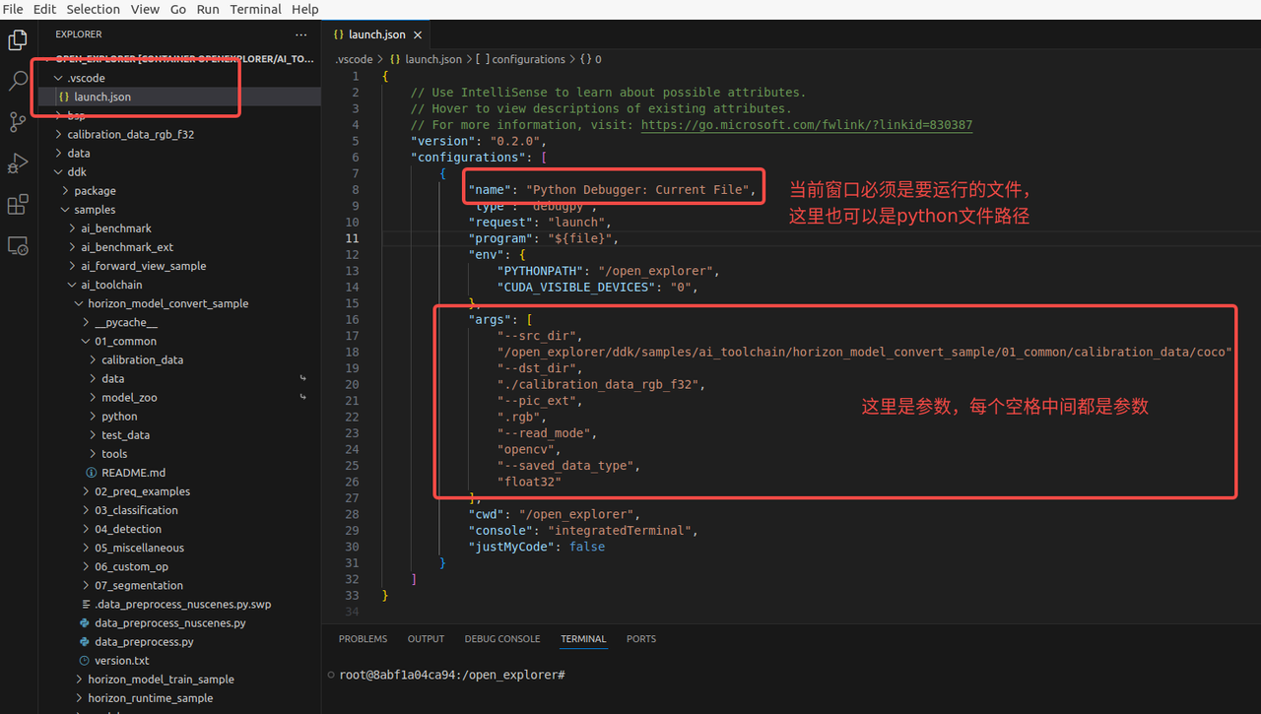Image resolution: width=1261 pixels, height=714 pixels.
Task: Open the Extensions view icon
Action: click(18, 205)
